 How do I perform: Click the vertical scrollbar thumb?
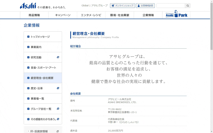click(x=211, y=26)
